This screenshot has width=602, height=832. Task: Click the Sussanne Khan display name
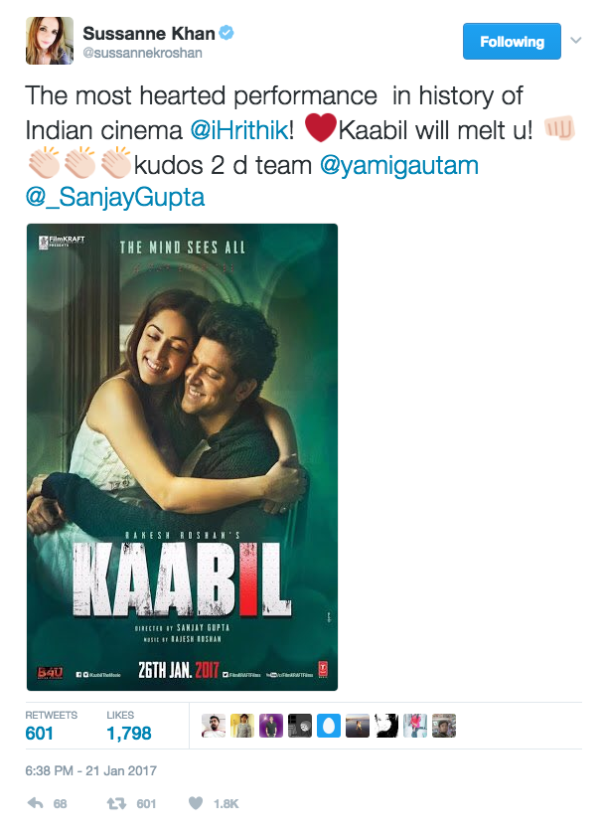point(149,34)
